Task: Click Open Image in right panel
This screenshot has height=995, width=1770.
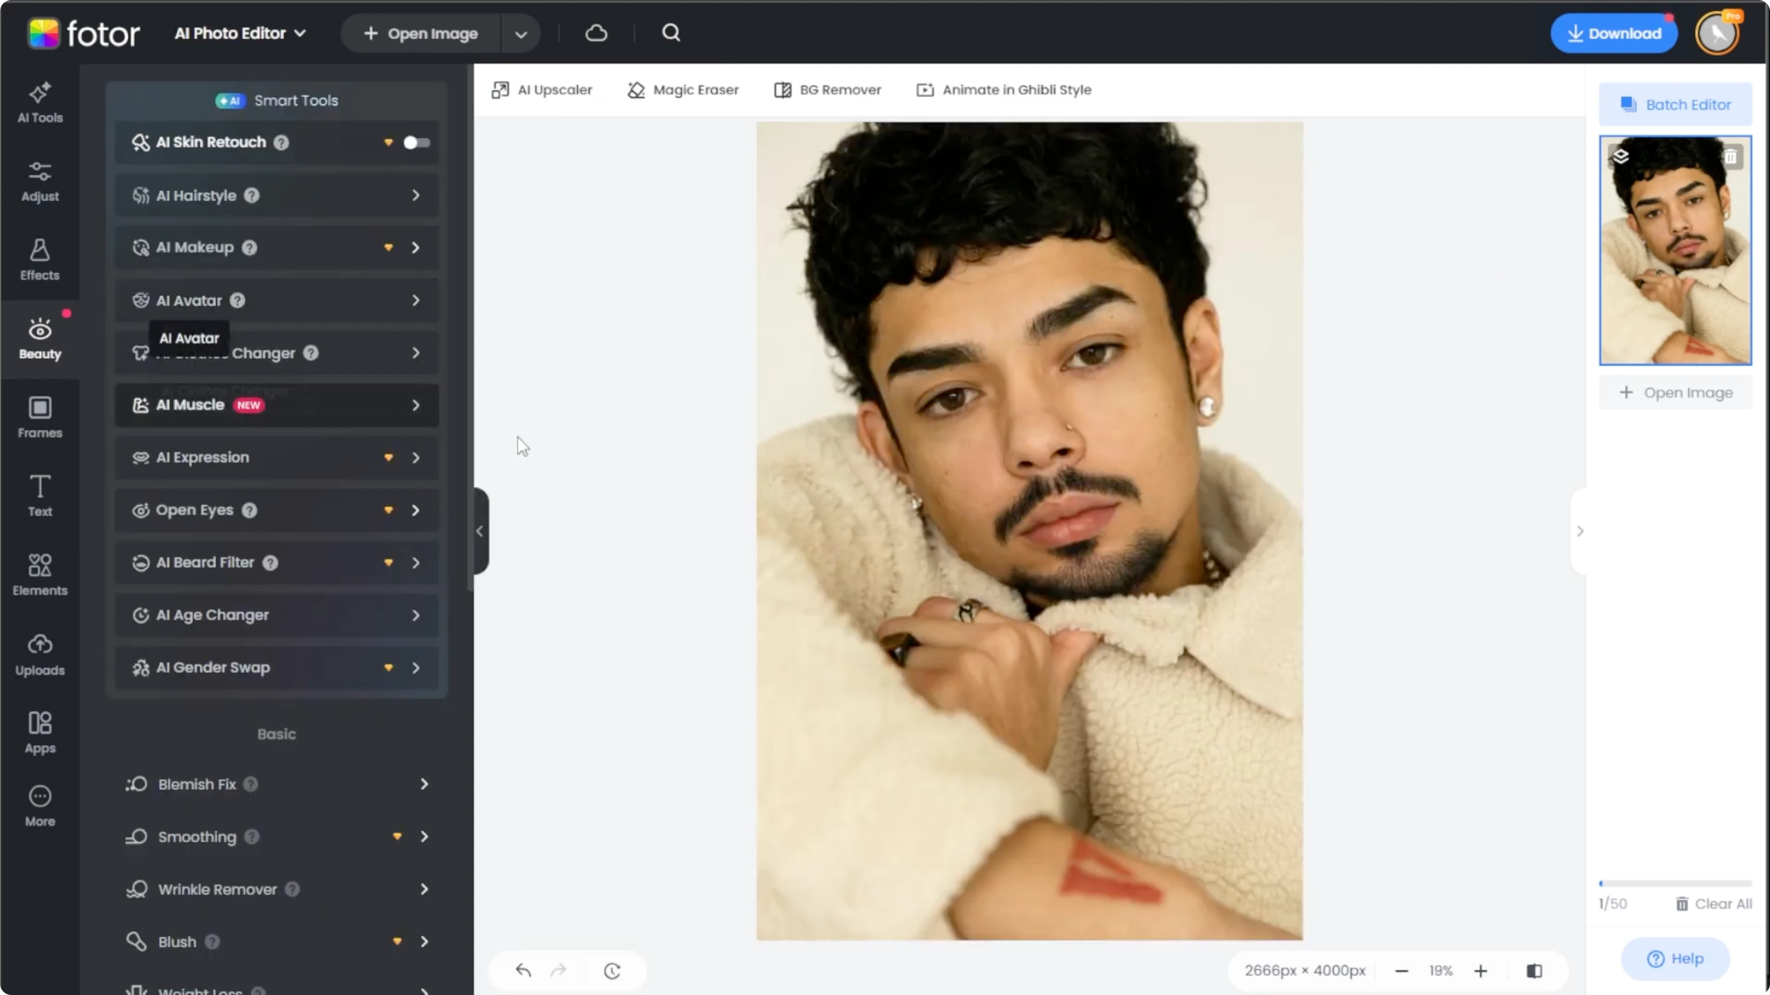Action: point(1675,393)
